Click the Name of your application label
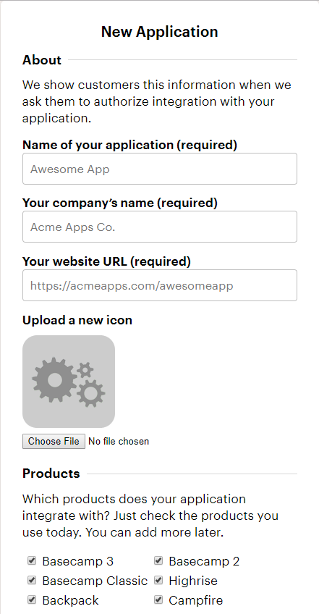Screen dimensions: 319x614 pos(129,145)
